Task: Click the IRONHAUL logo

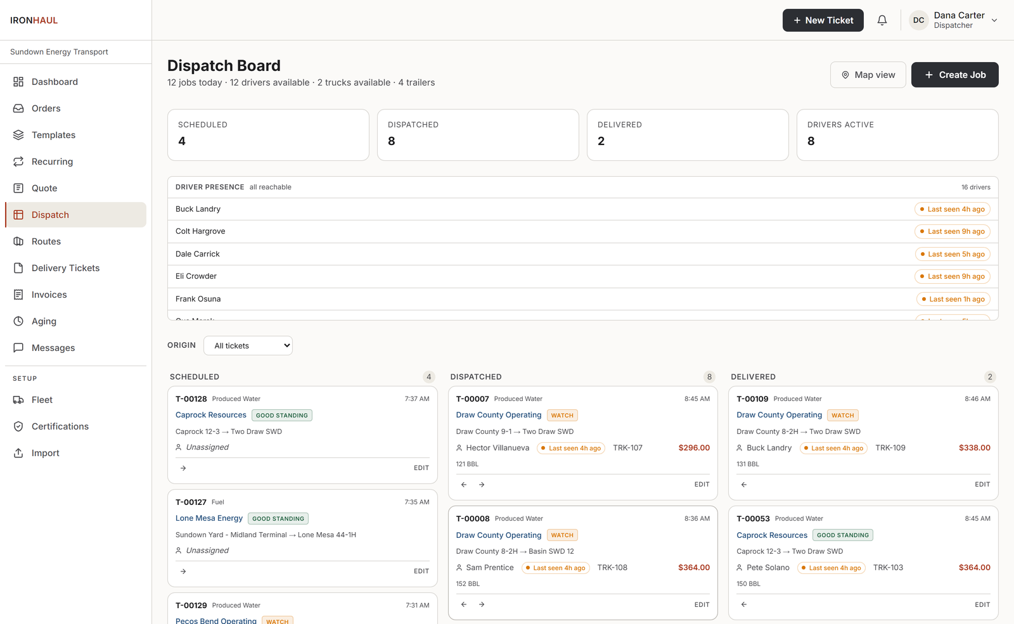Action: click(34, 20)
